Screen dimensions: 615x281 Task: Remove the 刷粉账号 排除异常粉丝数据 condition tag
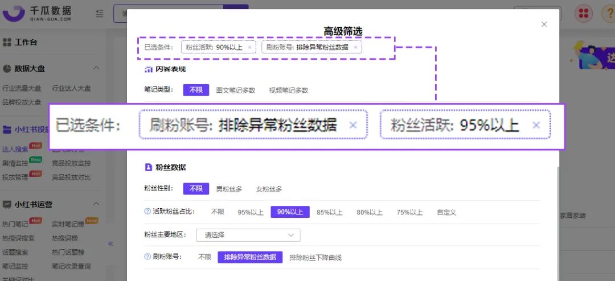pyautogui.click(x=355, y=47)
